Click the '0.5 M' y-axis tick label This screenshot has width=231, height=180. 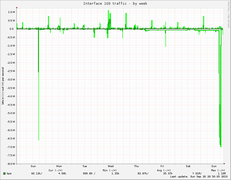[12, 20]
